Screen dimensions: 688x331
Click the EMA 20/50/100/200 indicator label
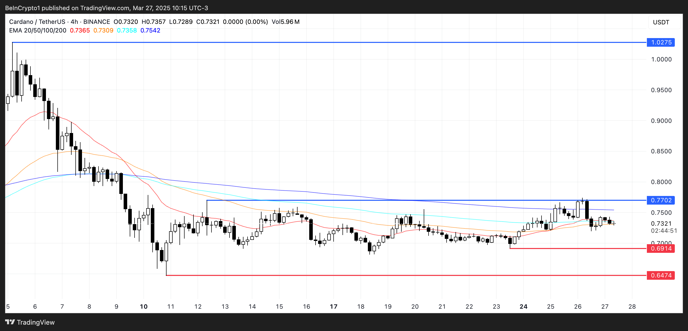pyautogui.click(x=37, y=30)
